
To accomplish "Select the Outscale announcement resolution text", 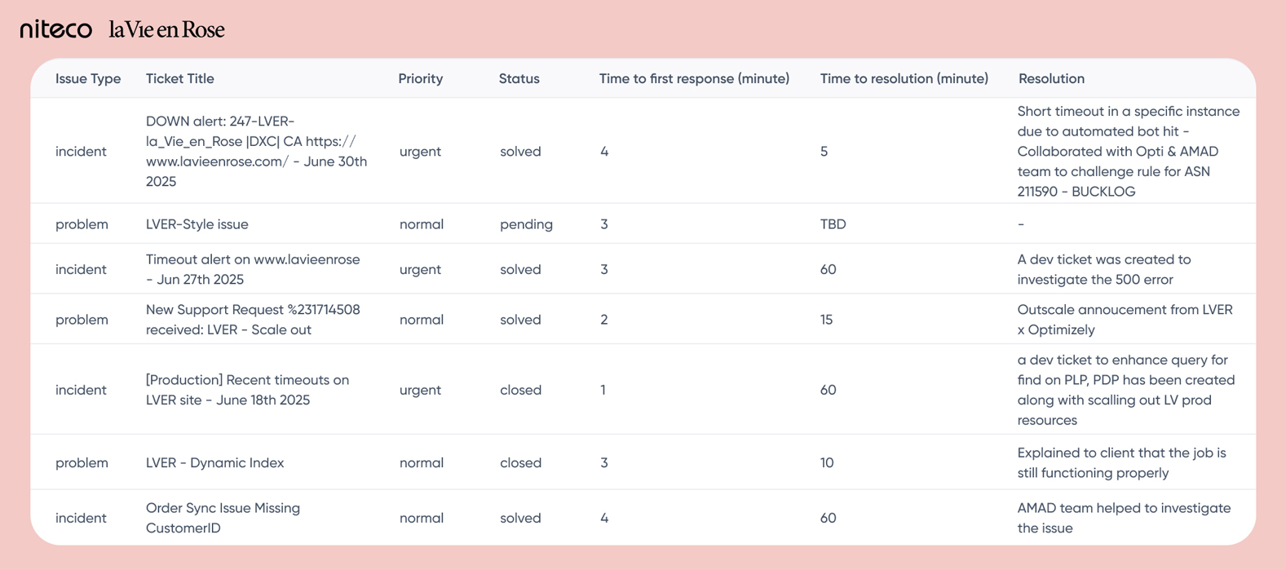I will click(1125, 320).
